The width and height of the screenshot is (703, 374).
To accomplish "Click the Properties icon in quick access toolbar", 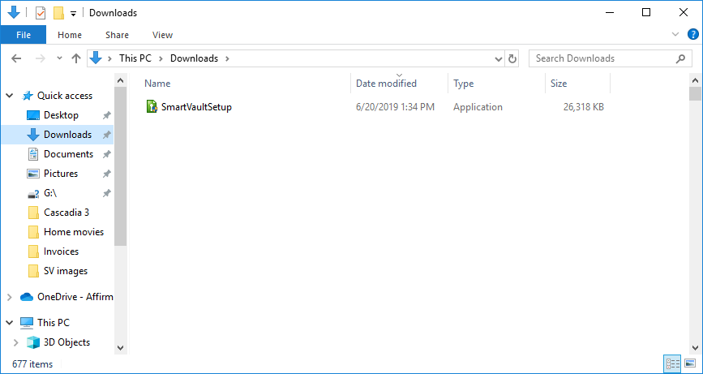I will click(40, 13).
